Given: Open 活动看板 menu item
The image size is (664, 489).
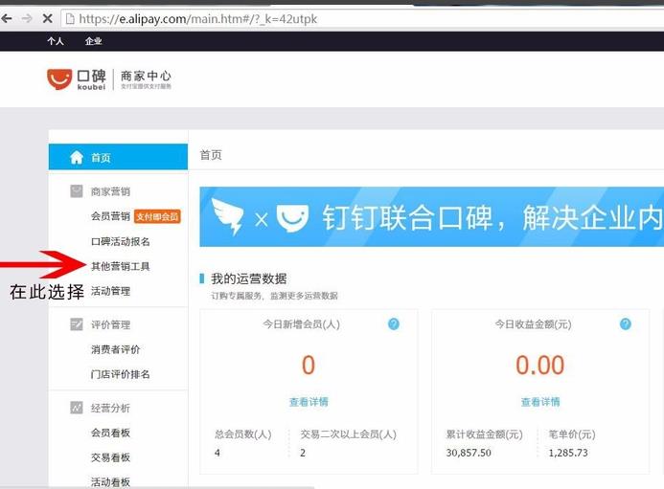Looking at the screenshot, I should 110,481.
